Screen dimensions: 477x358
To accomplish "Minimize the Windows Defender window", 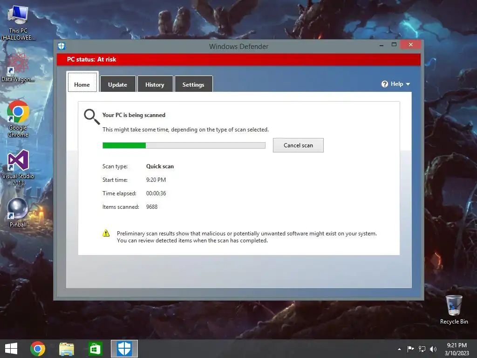I will 382,45.
